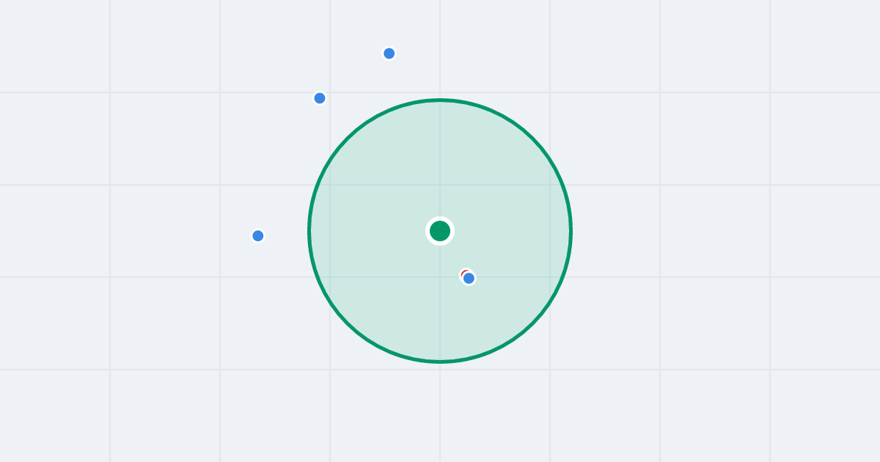Screen dimensions: 880x462
Task: Click the green circle outline at its bottom
Action: [x=440, y=362]
